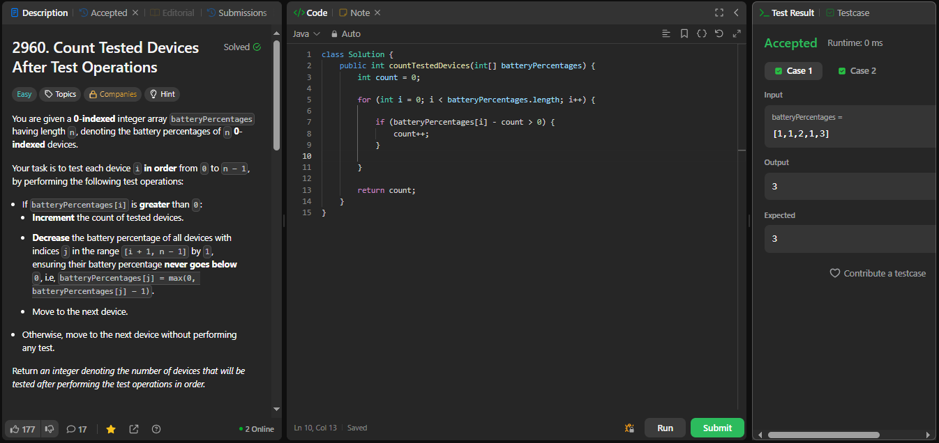
Task: Open the Java language dropdown
Action: [306, 33]
